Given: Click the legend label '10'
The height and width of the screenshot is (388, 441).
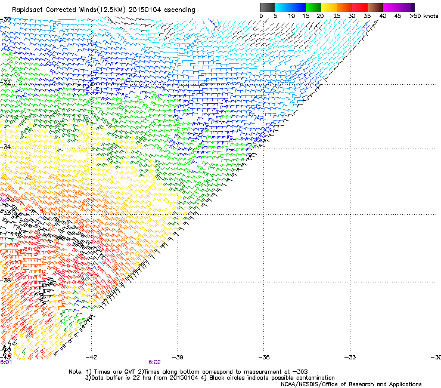Looking at the screenshot, I should (x=291, y=16).
